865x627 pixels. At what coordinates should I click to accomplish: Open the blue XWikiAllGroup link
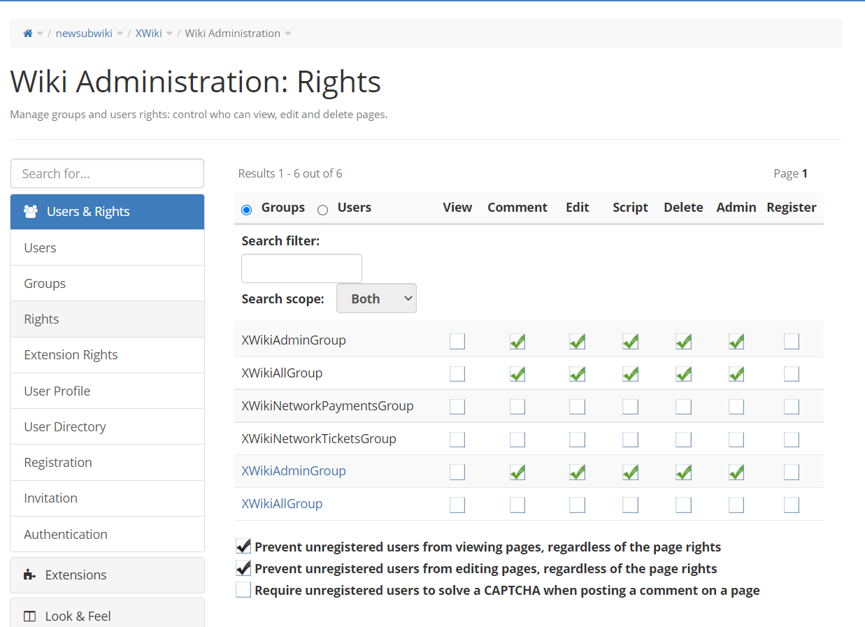click(x=282, y=503)
